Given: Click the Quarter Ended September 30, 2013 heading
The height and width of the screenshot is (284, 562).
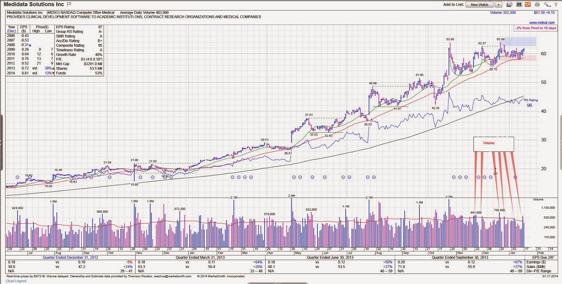Looking at the screenshot, I should click(x=460, y=257).
